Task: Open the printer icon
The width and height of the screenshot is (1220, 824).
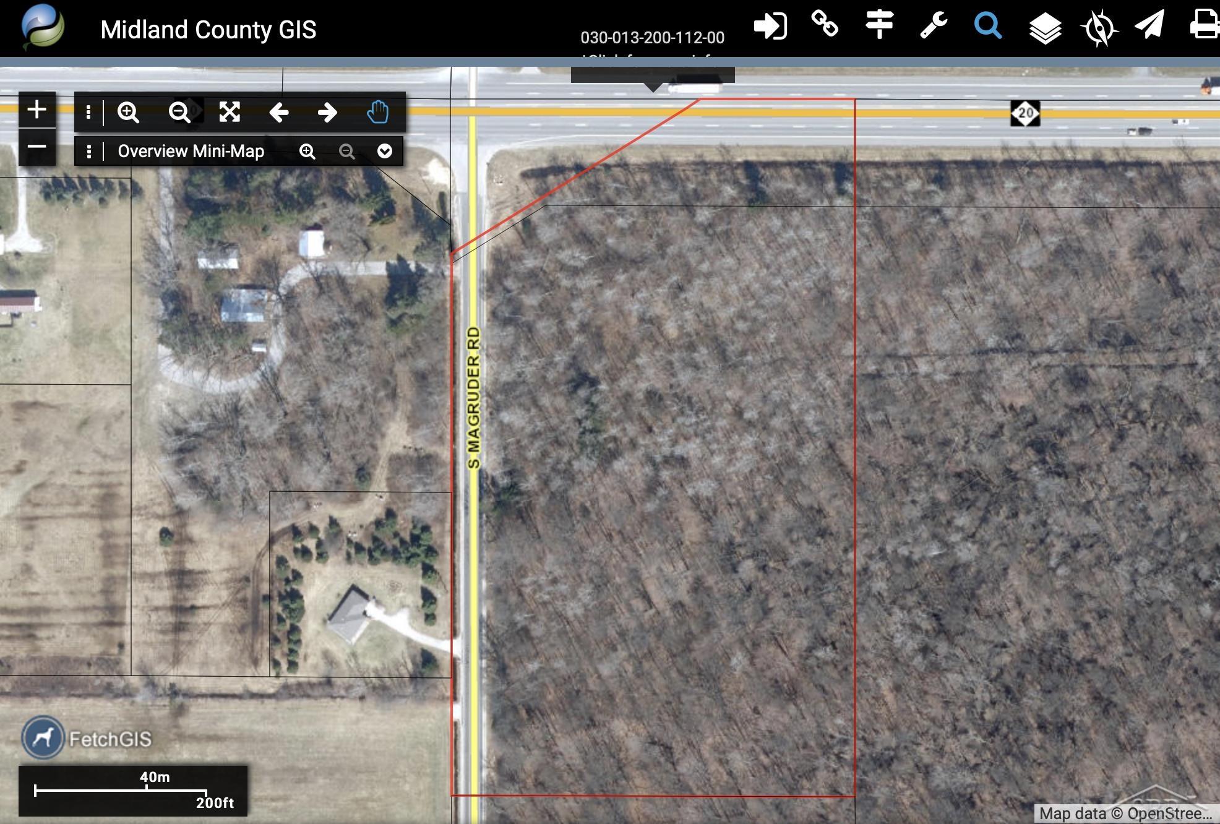Action: pos(1205,25)
